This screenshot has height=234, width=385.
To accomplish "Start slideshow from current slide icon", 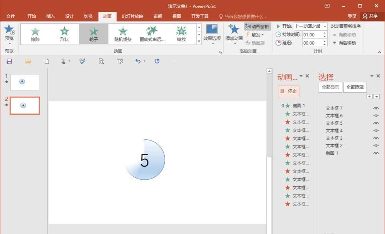I will click(119, 61).
